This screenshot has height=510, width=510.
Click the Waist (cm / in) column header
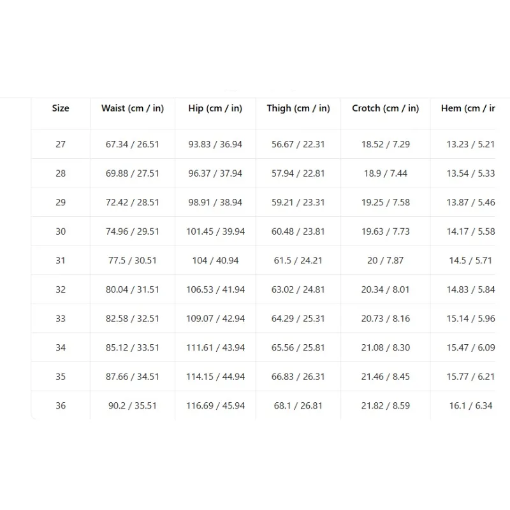[133, 108]
